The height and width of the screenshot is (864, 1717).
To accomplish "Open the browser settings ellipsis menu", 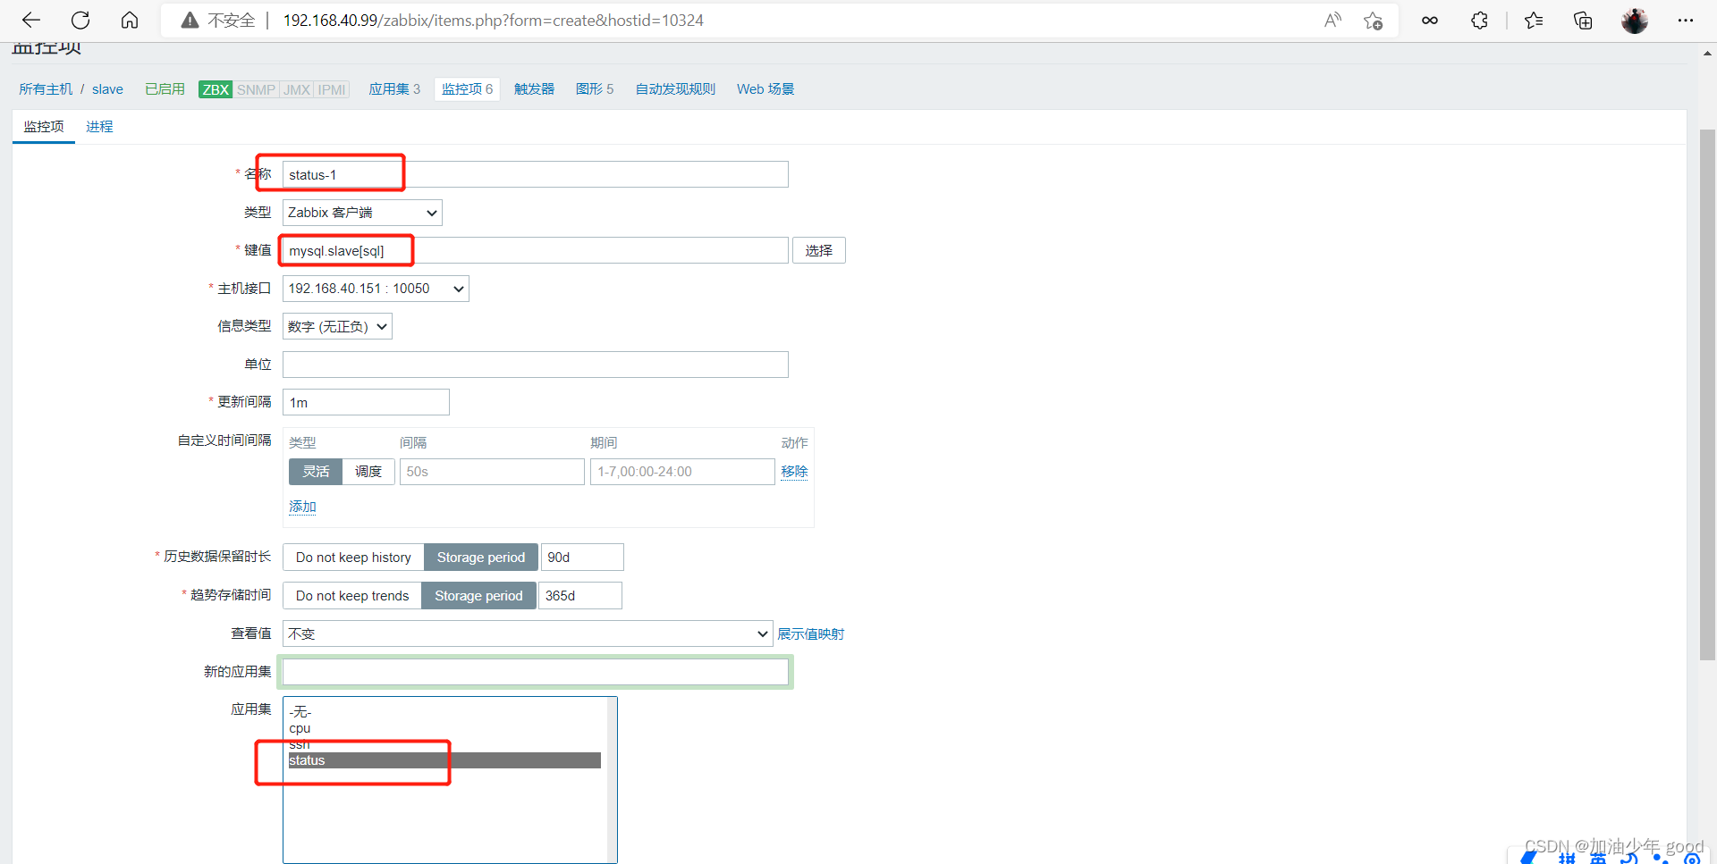I will coord(1686,20).
